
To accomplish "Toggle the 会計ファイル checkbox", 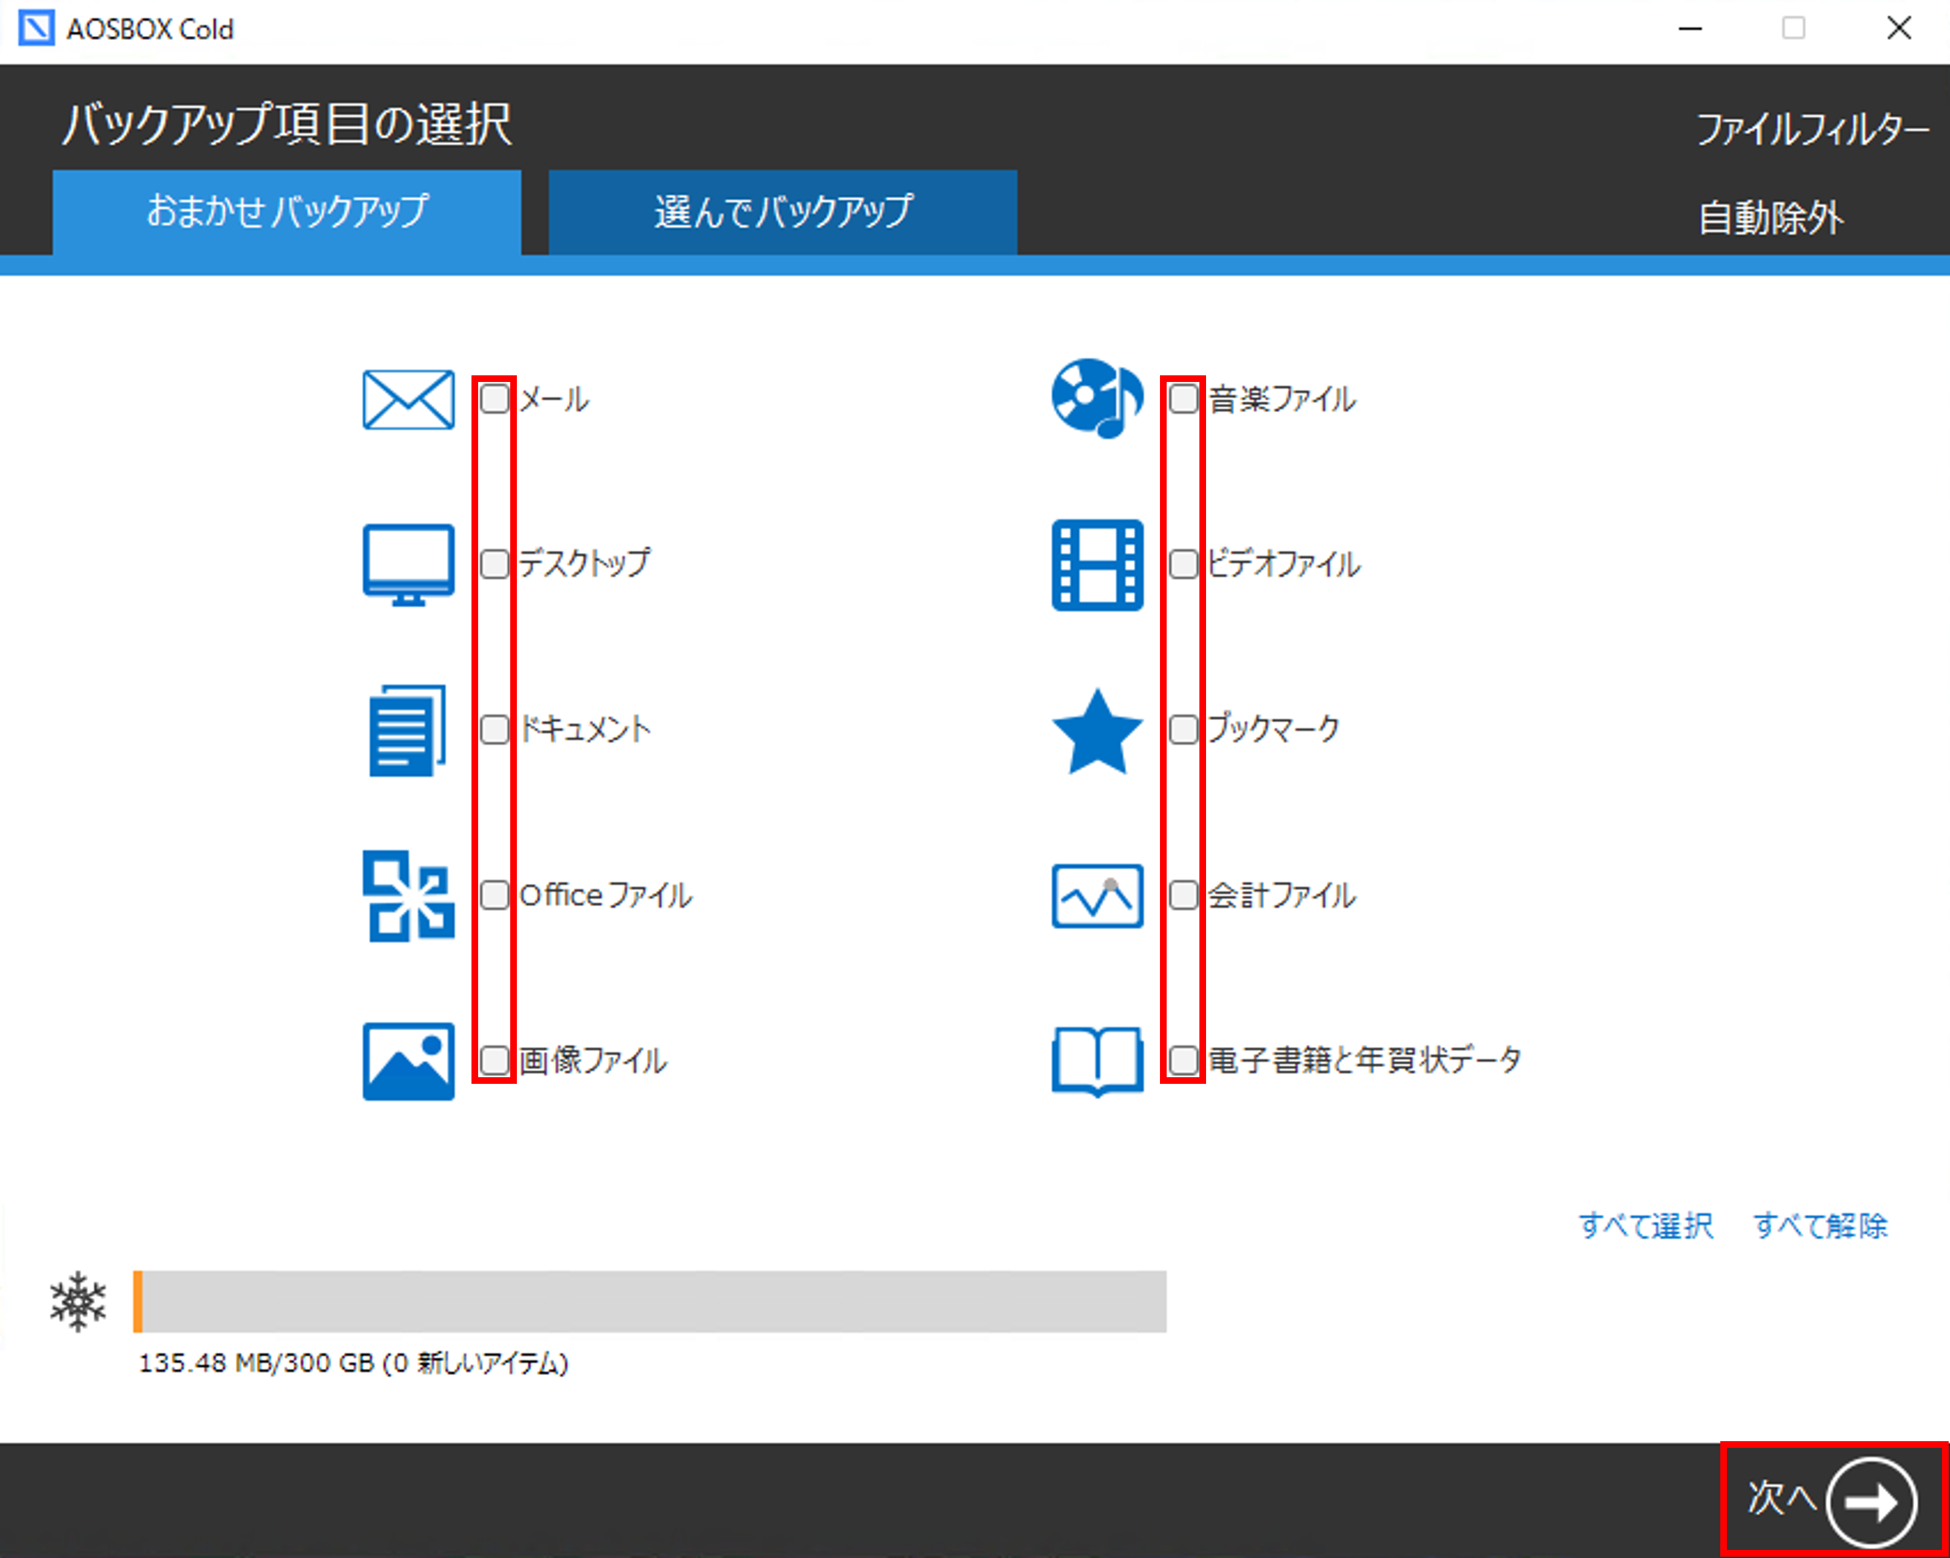I will [1183, 895].
